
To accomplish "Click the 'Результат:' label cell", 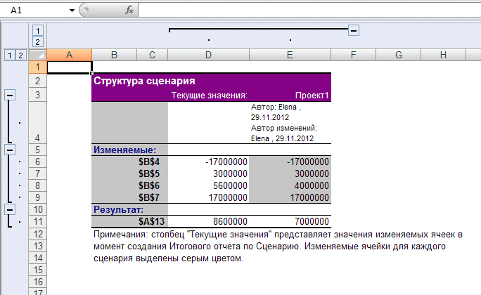I will point(118,209).
